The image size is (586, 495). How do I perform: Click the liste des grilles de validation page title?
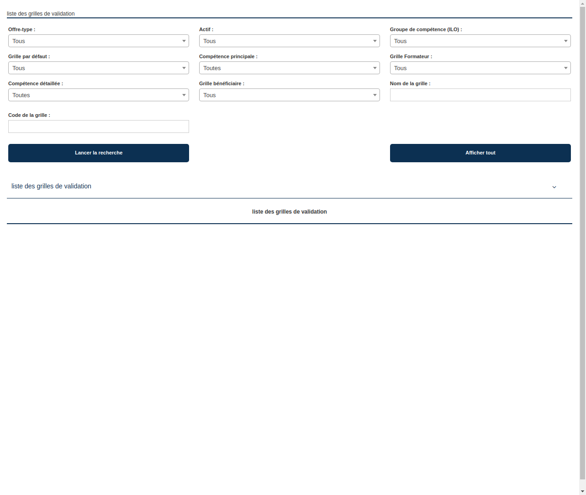(41, 14)
